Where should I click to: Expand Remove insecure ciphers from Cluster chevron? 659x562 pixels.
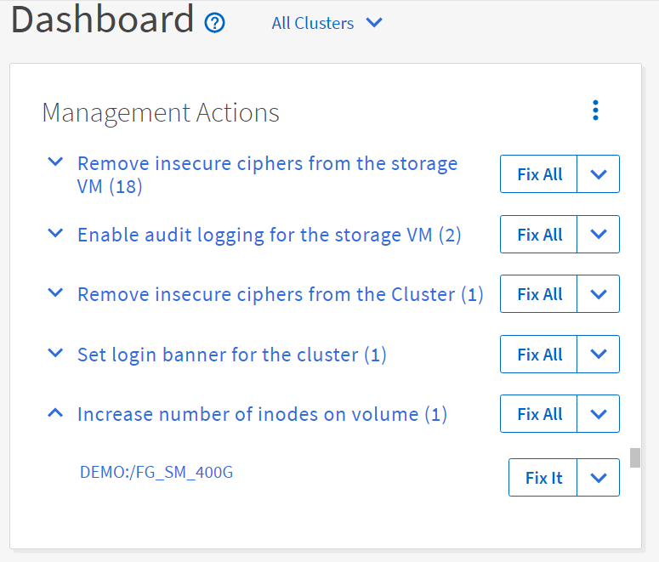(55, 293)
